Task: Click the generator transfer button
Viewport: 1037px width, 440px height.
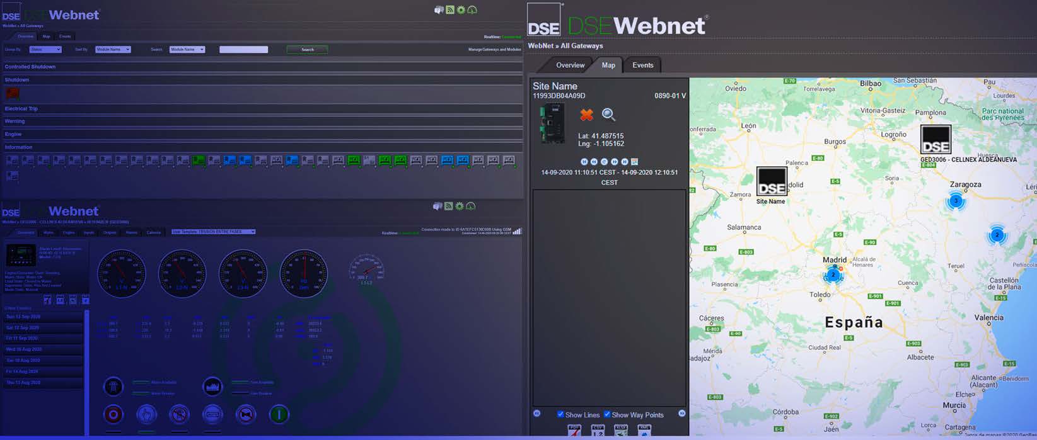Action: 212,386
